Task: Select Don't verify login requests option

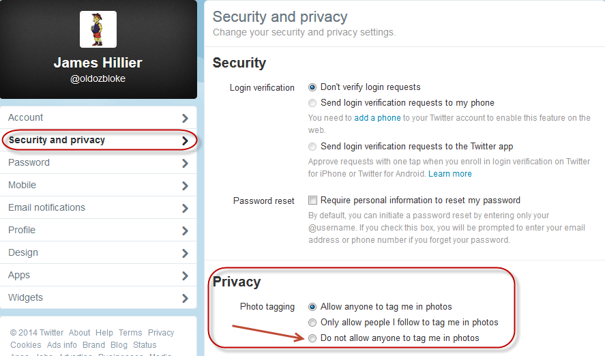Action: (x=312, y=87)
